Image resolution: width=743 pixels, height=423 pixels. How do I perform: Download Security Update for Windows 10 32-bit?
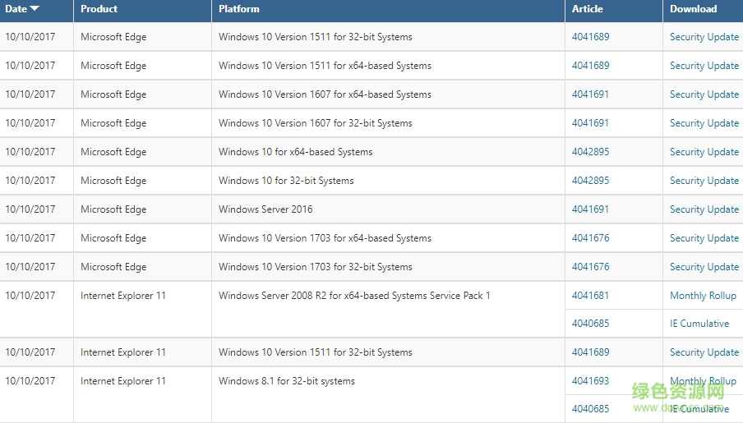(x=704, y=181)
